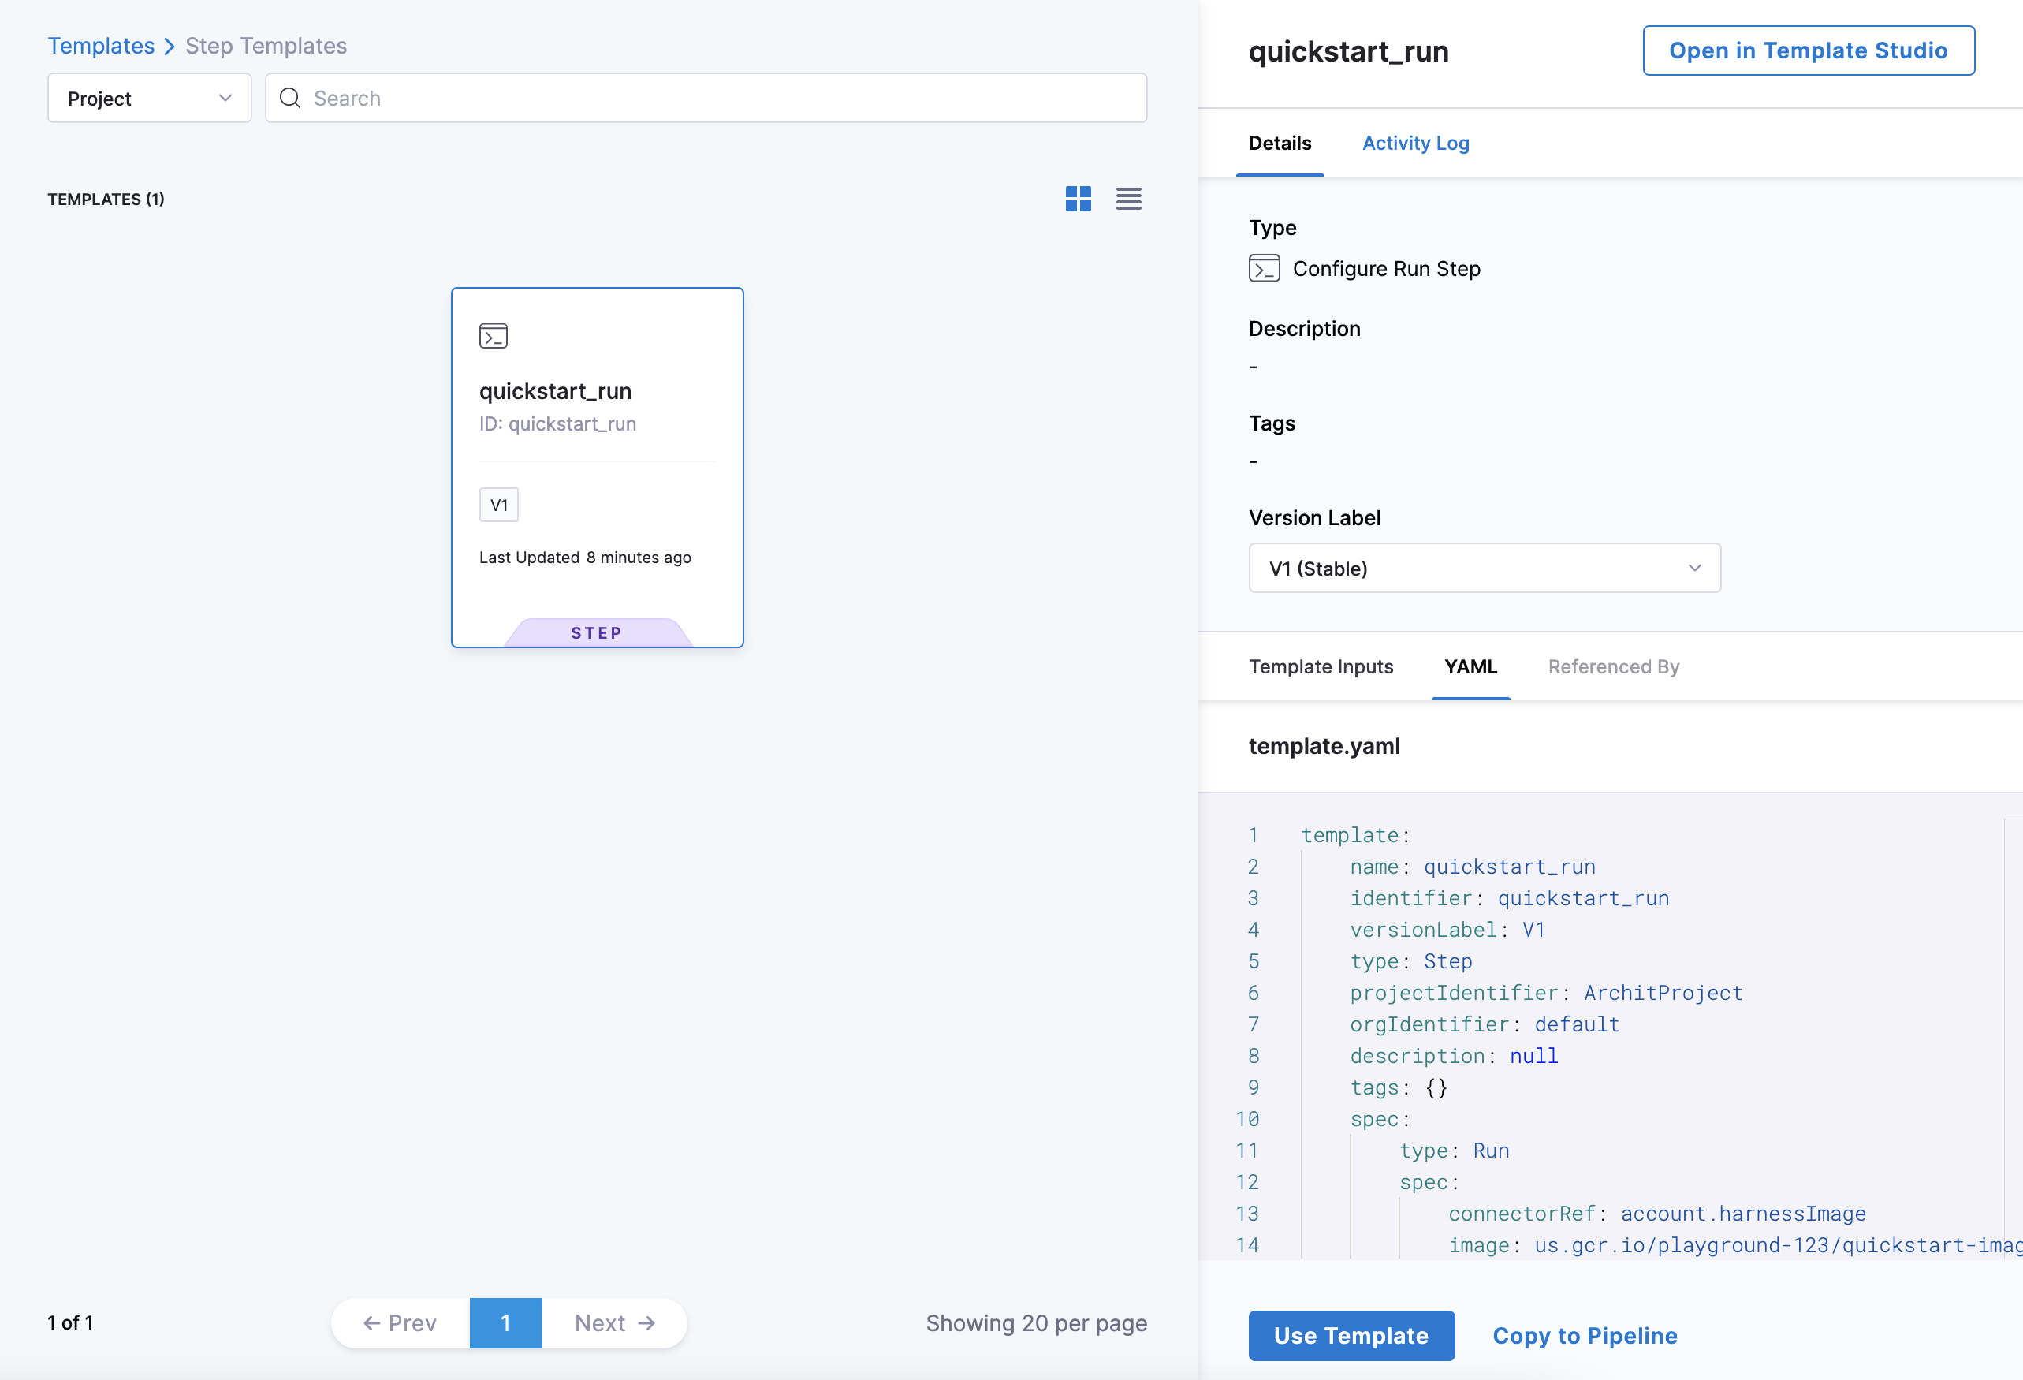The height and width of the screenshot is (1380, 2023).
Task: Go to Templates breadcrumb link
Action: pos(101,47)
